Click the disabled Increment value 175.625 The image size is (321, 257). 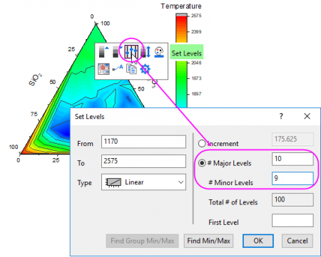[292, 139]
